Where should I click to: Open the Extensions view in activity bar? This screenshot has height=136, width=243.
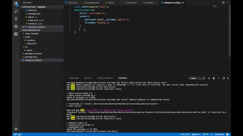click(16, 34)
